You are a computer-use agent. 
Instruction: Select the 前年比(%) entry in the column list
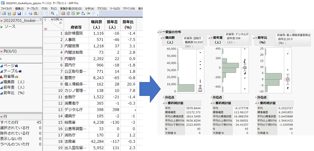(14, 92)
